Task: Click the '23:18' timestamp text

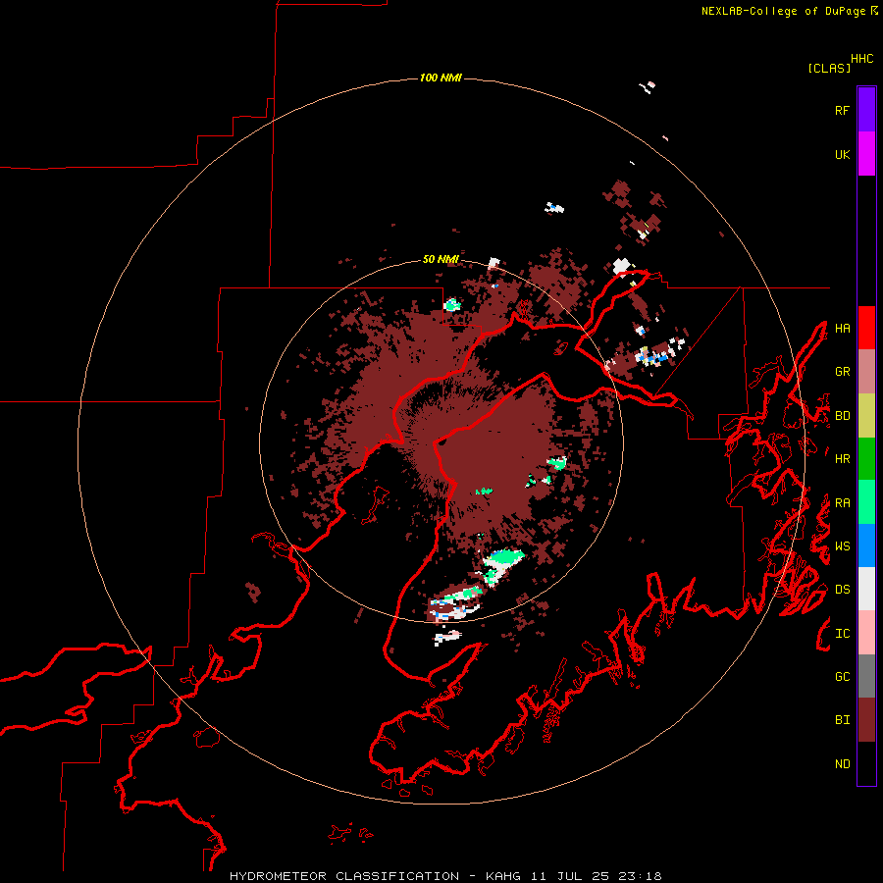Action: click(639, 876)
